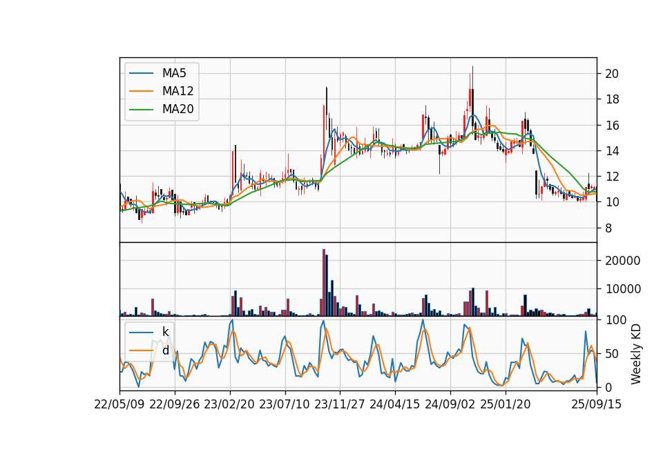The image size is (663, 476).
Task: Click the 25/01/20 date axis label
Action: pos(506,404)
